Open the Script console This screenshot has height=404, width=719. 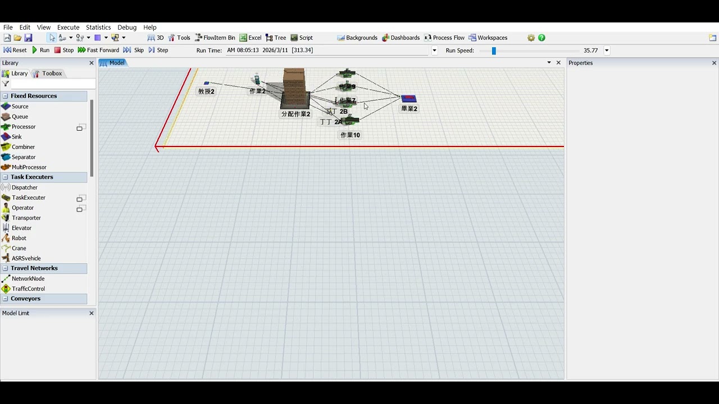[302, 38]
